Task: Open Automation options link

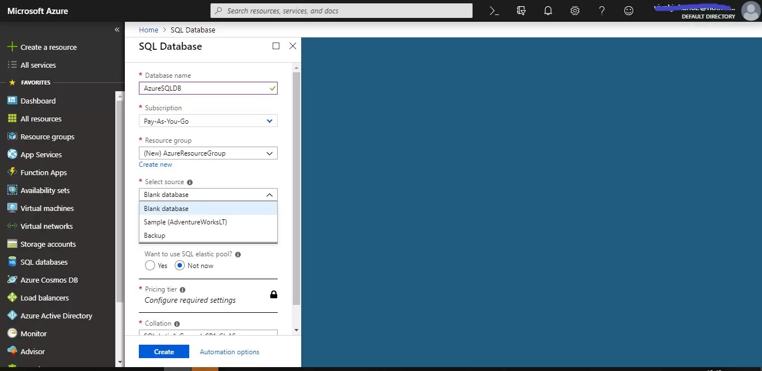Action: tap(229, 351)
